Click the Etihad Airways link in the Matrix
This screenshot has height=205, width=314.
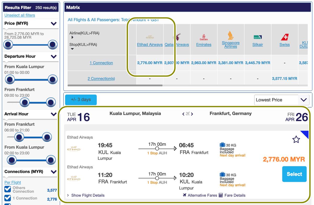(x=150, y=45)
